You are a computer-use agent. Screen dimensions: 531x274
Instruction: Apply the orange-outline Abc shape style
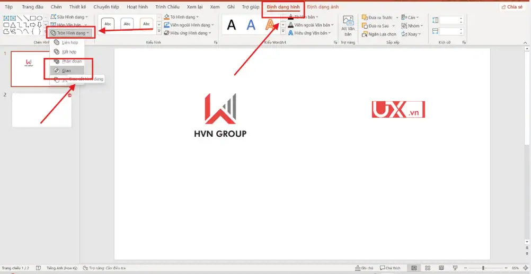tap(146, 24)
